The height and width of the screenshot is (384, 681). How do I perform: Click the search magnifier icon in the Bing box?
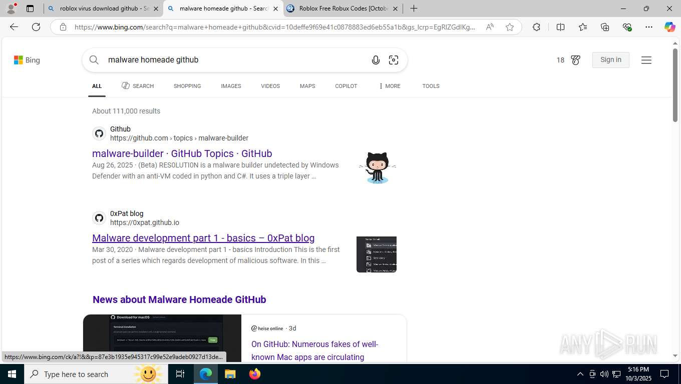(94, 60)
